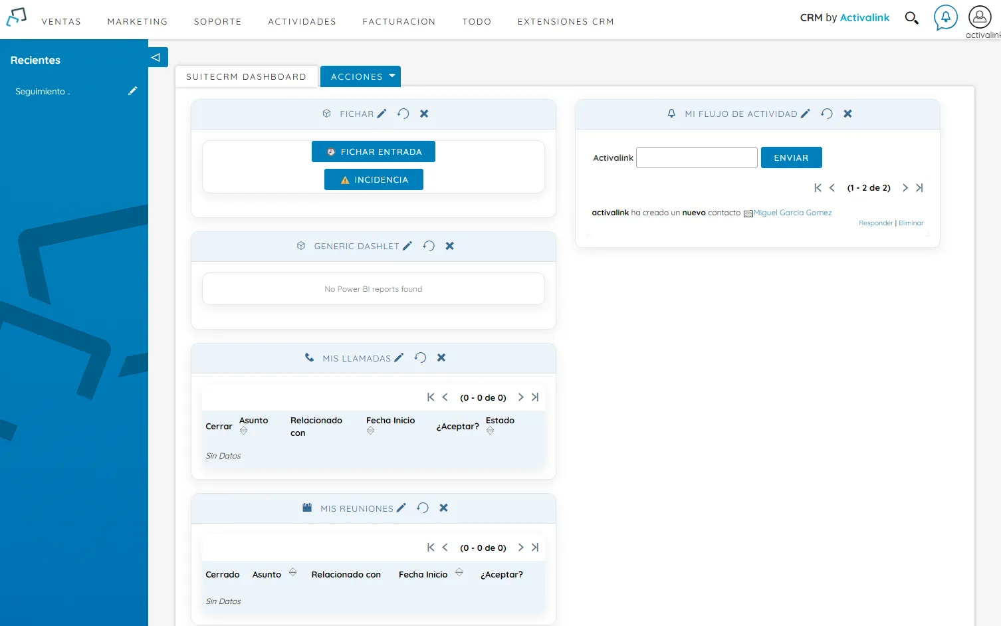Remove the Generic Dashlet

click(450, 246)
